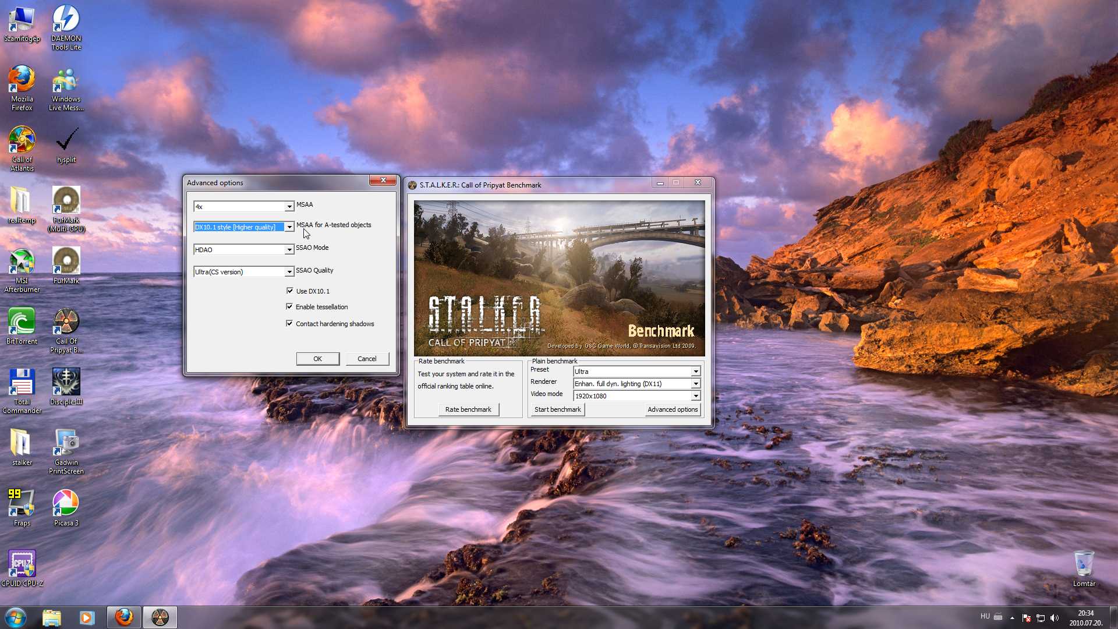Open the Video mode dropdown

click(636, 395)
